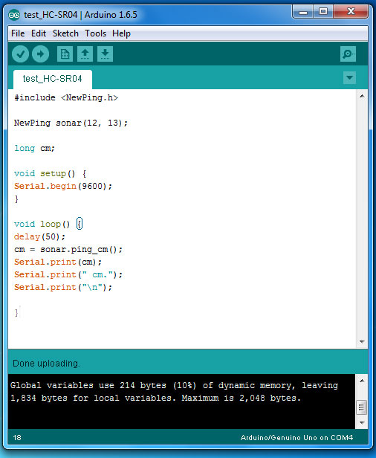Open the File menu

coord(18,33)
